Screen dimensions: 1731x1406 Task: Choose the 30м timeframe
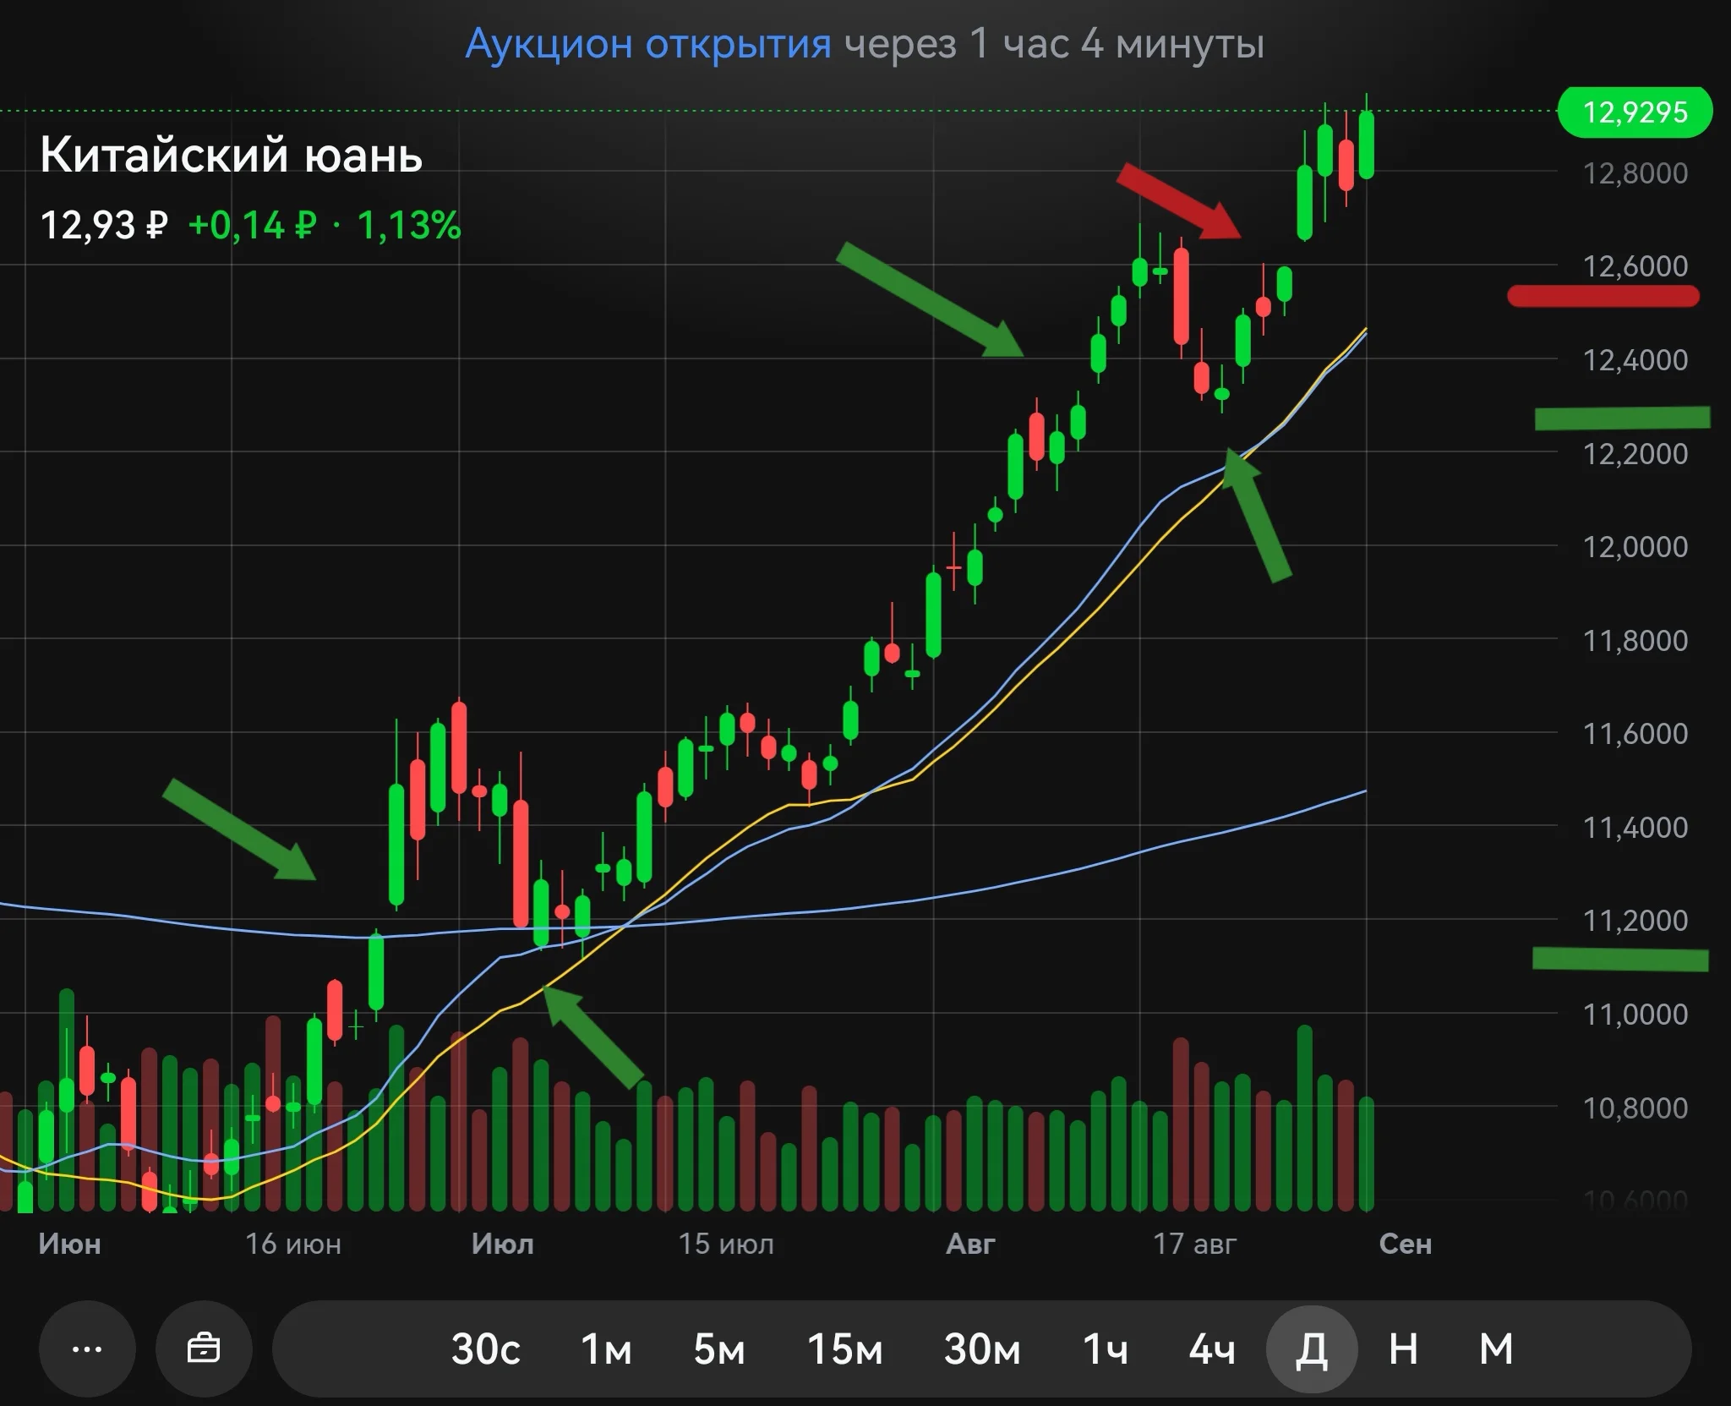982,1349
